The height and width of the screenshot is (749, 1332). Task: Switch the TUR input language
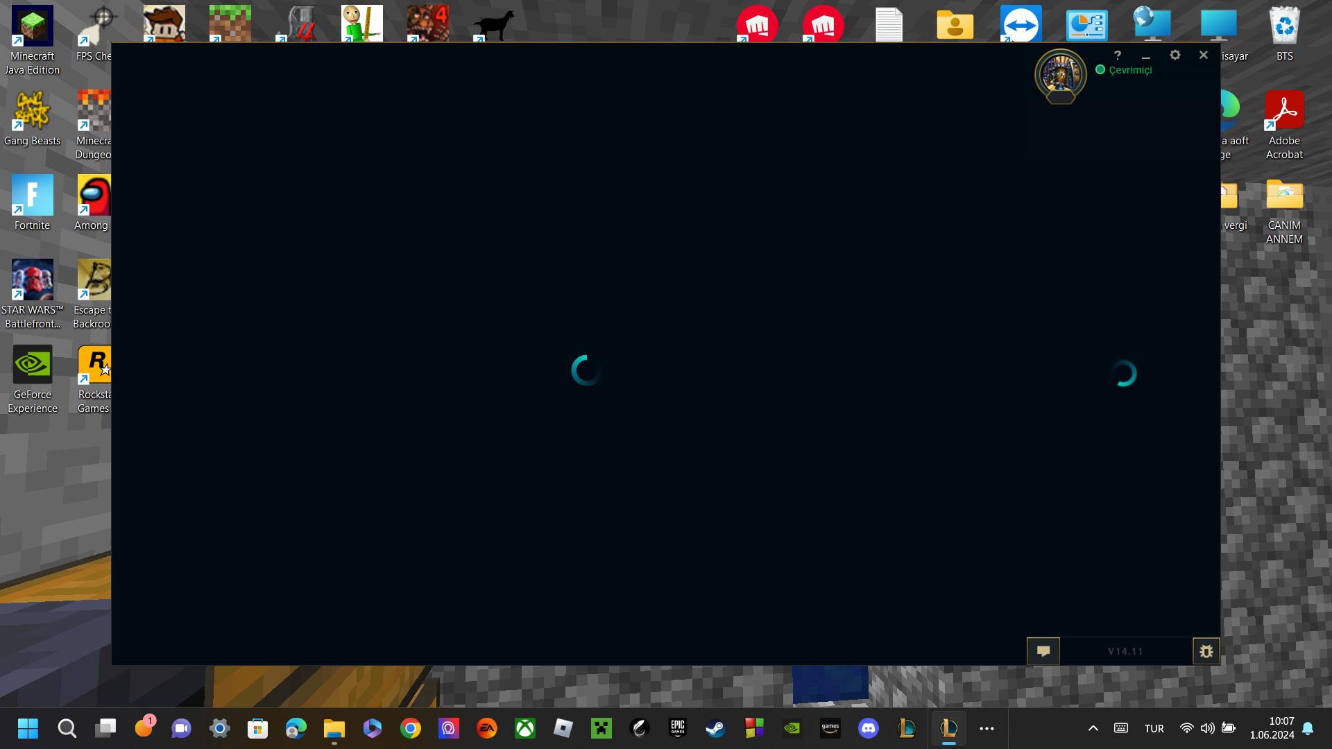coord(1154,728)
